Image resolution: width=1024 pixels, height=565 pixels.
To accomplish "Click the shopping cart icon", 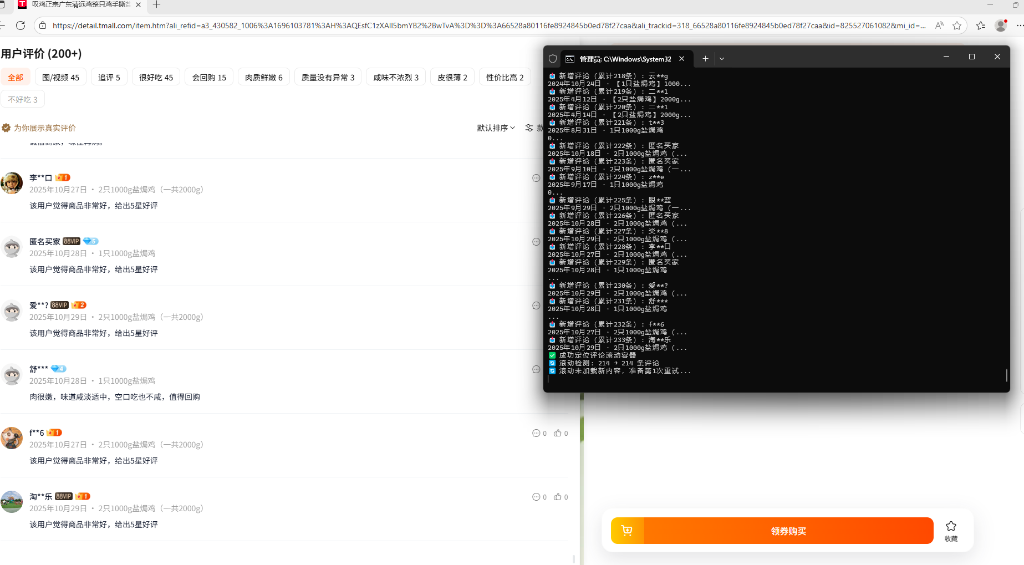I will pyautogui.click(x=627, y=531).
